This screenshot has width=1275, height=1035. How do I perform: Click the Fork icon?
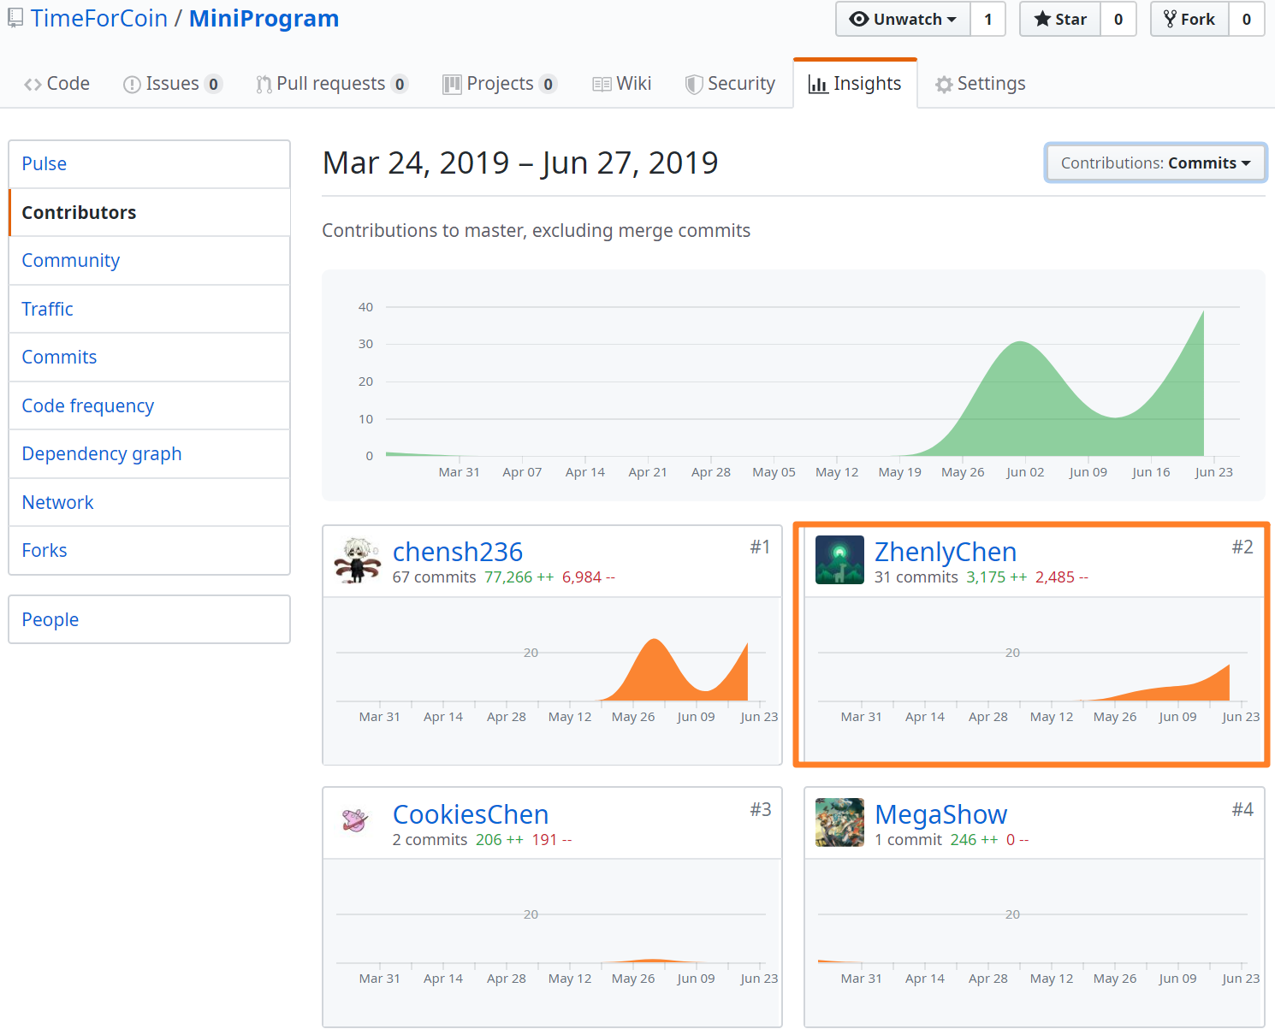(x=1170, y=19)
